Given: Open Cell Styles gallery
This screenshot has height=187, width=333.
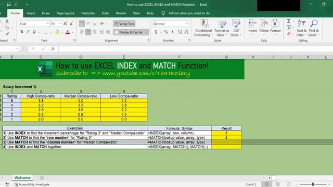Looking at the screenshot, I should pos(236,28).
